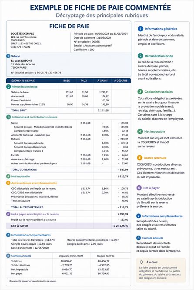Image resolution: width=194 pixels, height=290 pixels.
Task: Select the 'N° Sécurité sociale' number line
Action: tap(36, 73)
